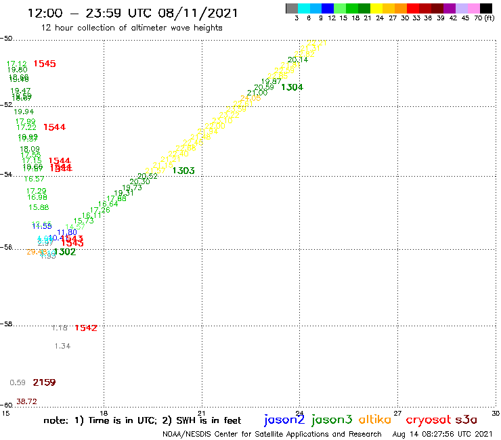Click the 19.87 wave height value
The image size is (501, 440).
(x=271, y=81)
